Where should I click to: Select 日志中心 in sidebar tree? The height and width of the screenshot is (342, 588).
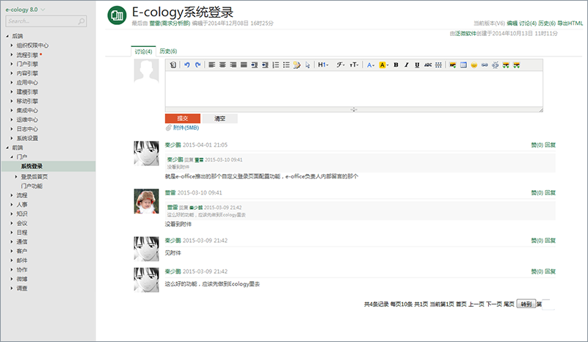click(x=27, y=129)
